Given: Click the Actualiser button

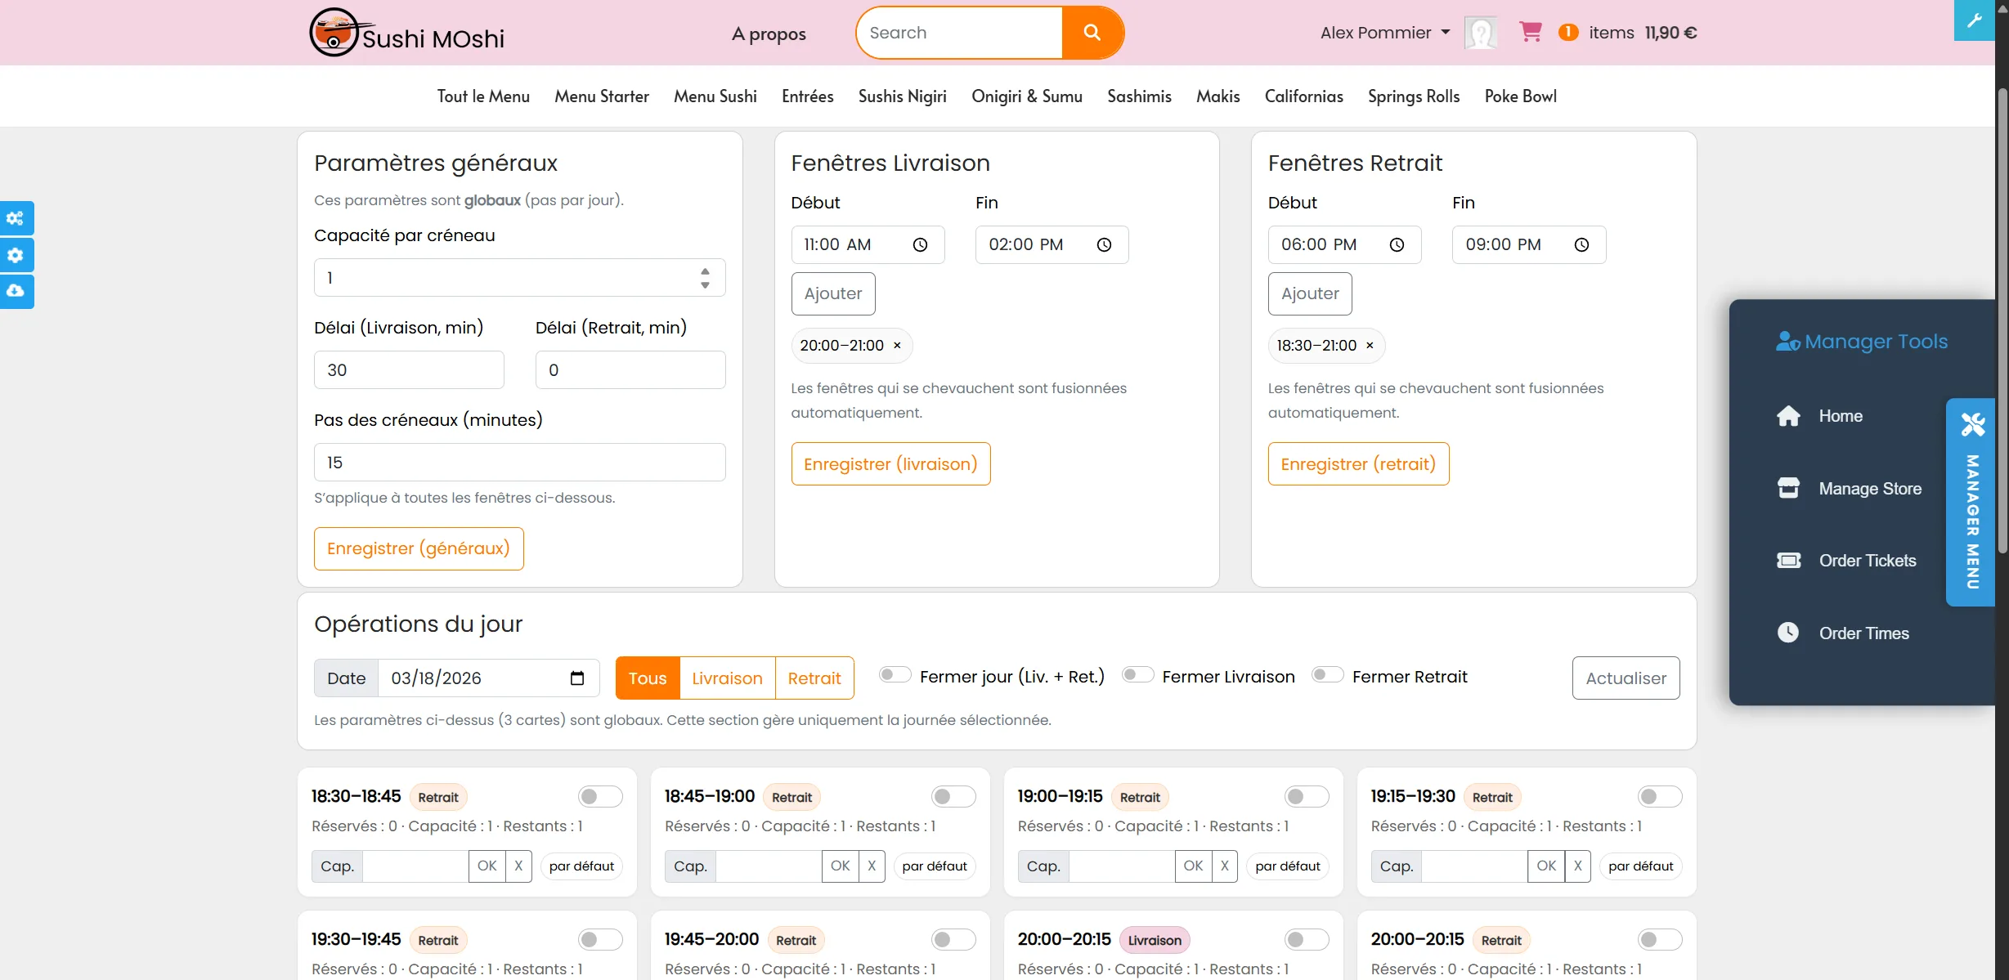Looking at the screenshot, I should click(x=1626, y=678).
